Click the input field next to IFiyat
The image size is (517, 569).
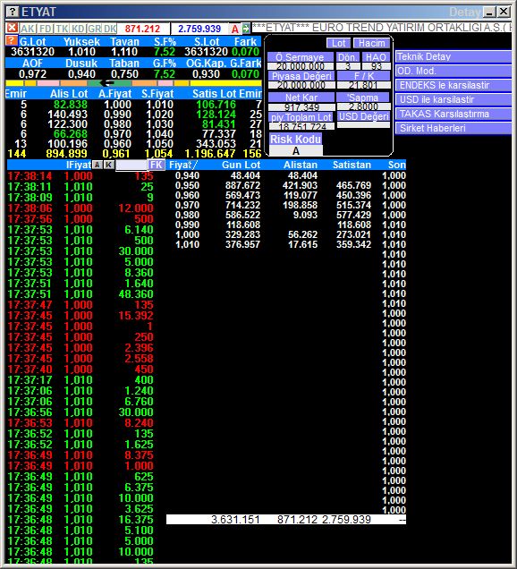click(131, 165)
